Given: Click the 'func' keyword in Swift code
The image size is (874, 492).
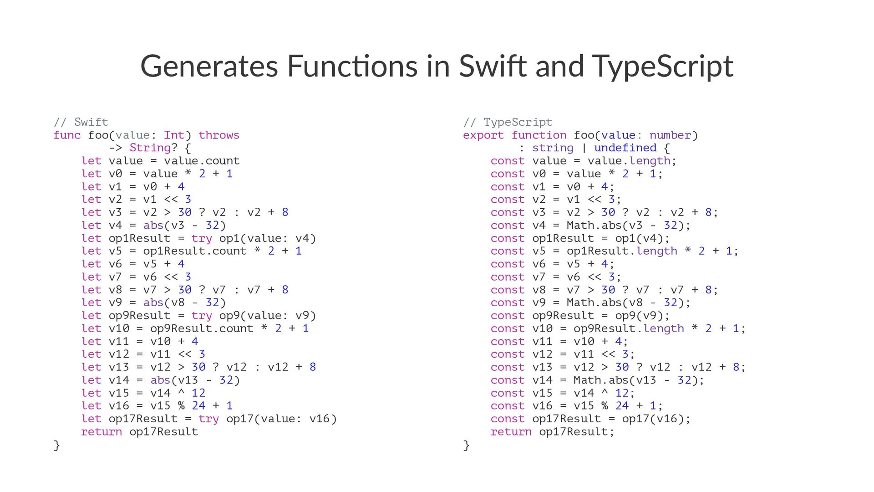Looking at the screenshot, I should click(x=66, y=135).
